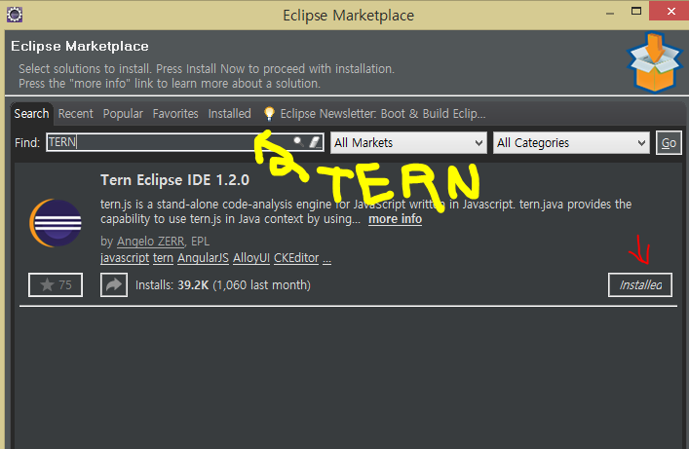Click the AngularJS tag link
Viewport: 689px width, 449px height.
pyautogui.click(x=203, y=258)
